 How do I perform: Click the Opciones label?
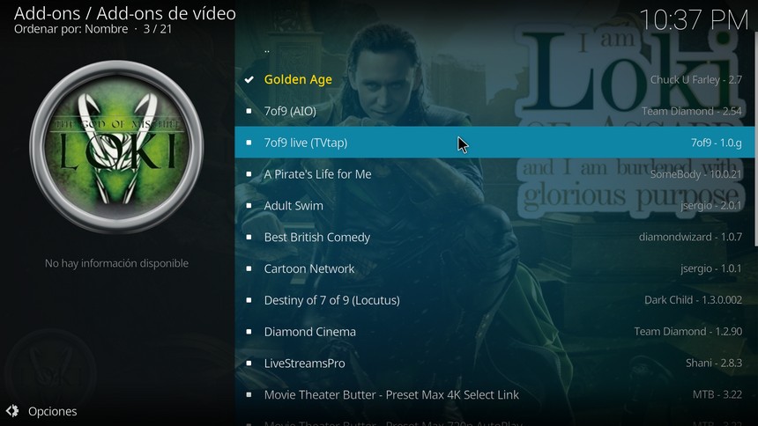pos(52,412)
